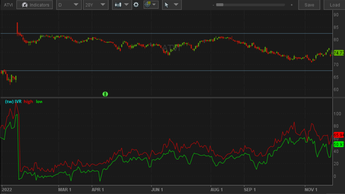Click the JUN 1 date axis label

157,190
